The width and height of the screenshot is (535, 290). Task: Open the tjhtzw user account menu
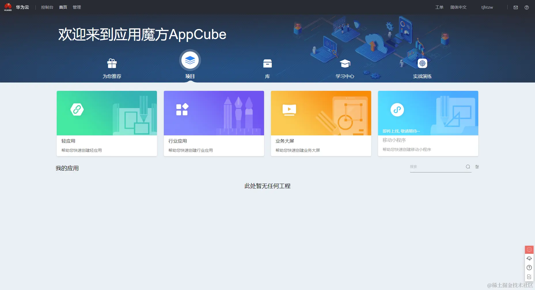pyautogui.click(x=487, y=7)
